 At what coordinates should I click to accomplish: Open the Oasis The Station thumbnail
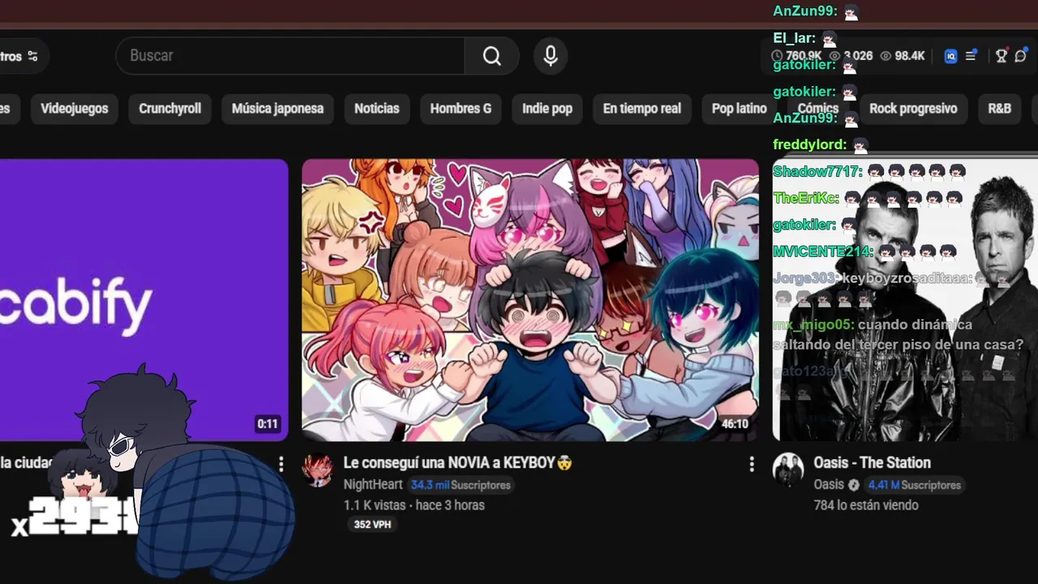click(905, 299)
